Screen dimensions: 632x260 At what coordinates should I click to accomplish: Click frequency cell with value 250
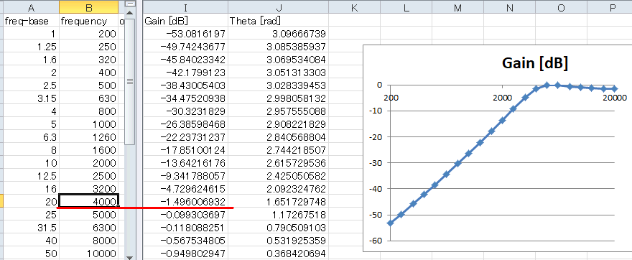(88, 47)
